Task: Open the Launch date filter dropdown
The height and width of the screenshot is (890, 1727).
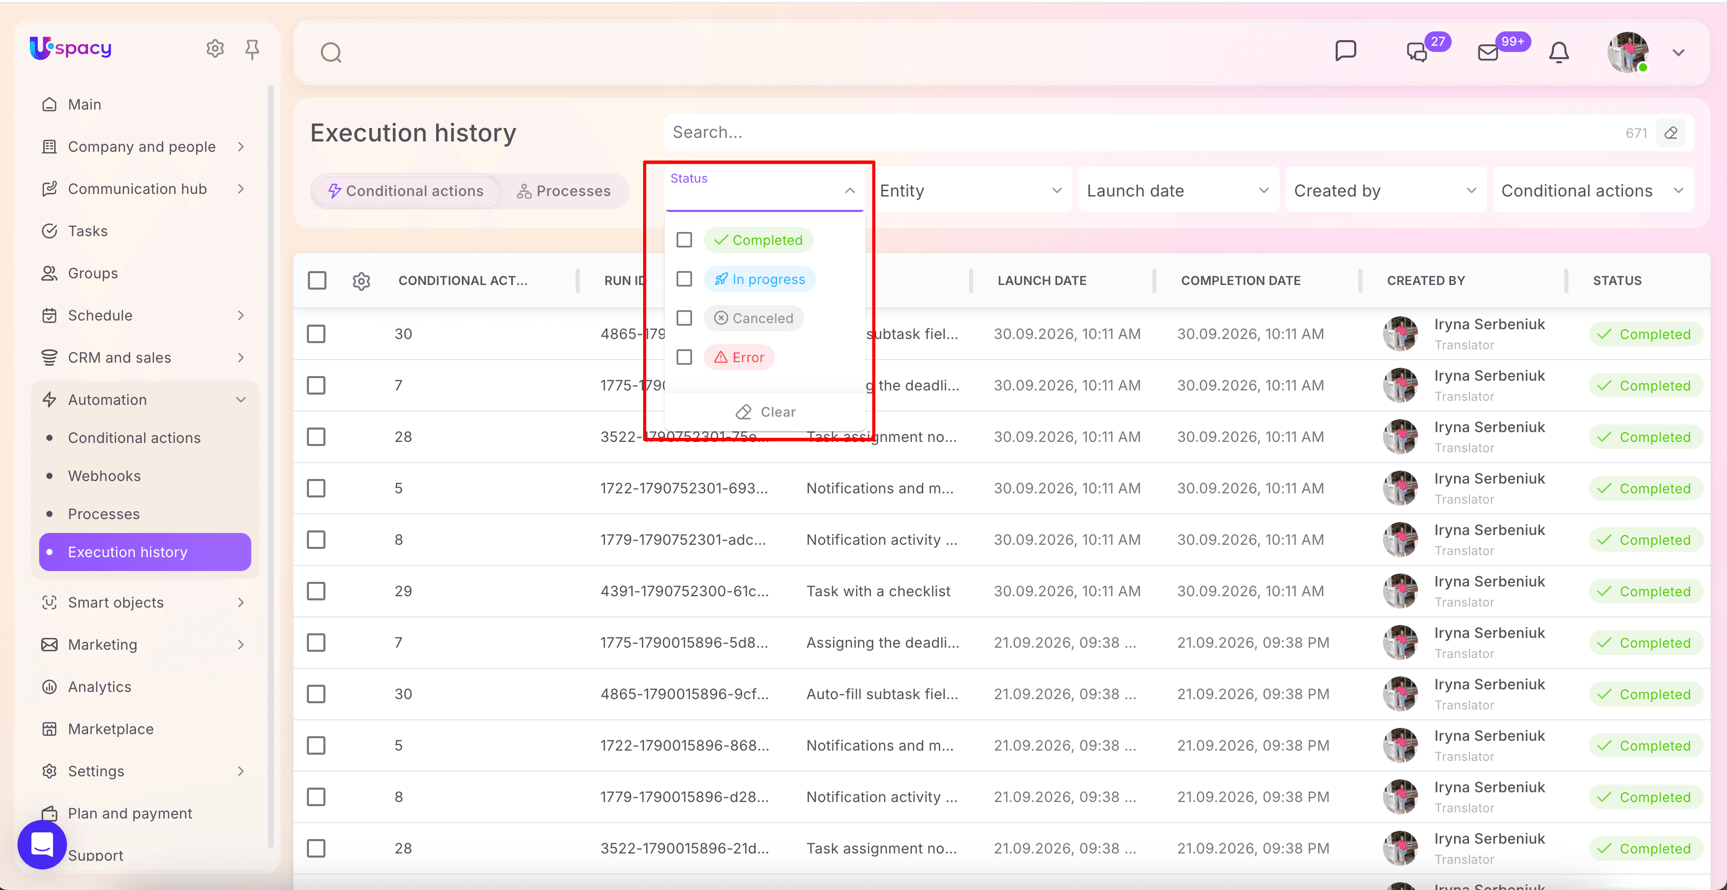Action: coord(1178,190)
